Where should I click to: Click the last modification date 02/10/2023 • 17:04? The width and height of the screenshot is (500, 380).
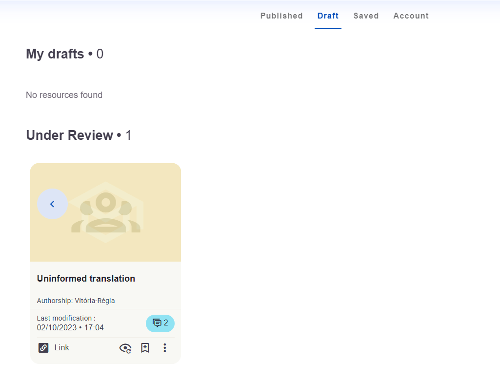[x=70, y=328]
